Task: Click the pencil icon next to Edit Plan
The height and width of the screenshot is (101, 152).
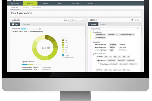Action: coord(132,20)
